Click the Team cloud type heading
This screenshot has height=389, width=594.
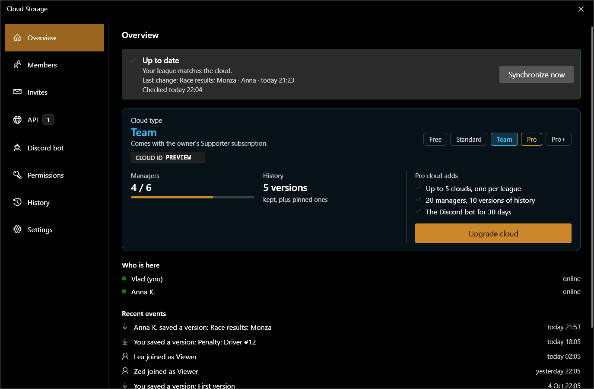144,133
